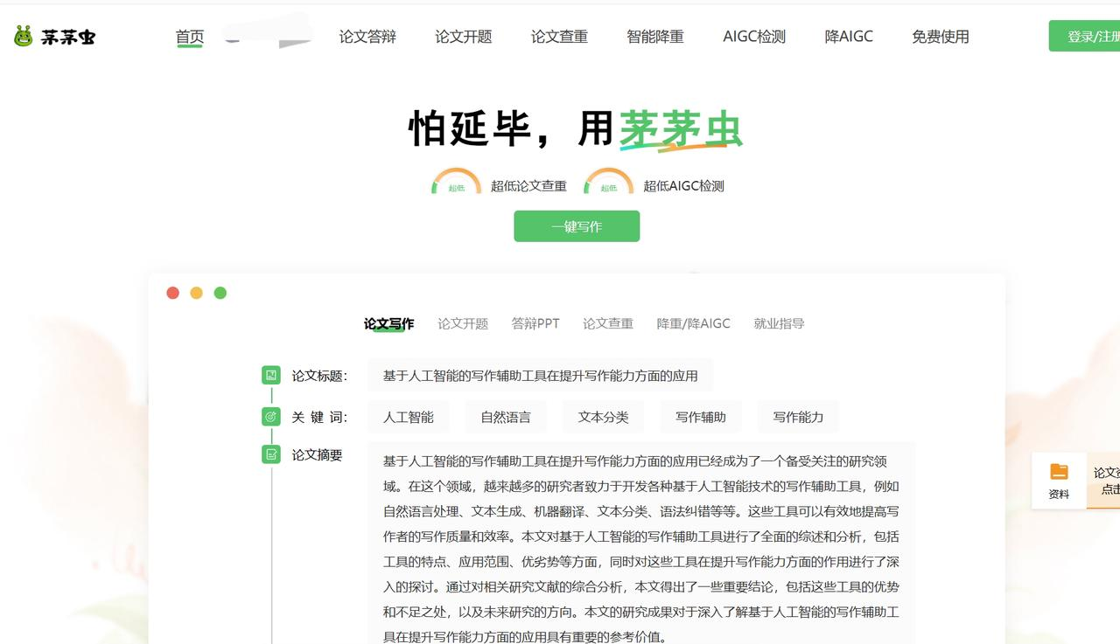The image size is (1120, 644).
Task: Select 智能降重 in the top navigation
Action: click(x=655, y=37)
